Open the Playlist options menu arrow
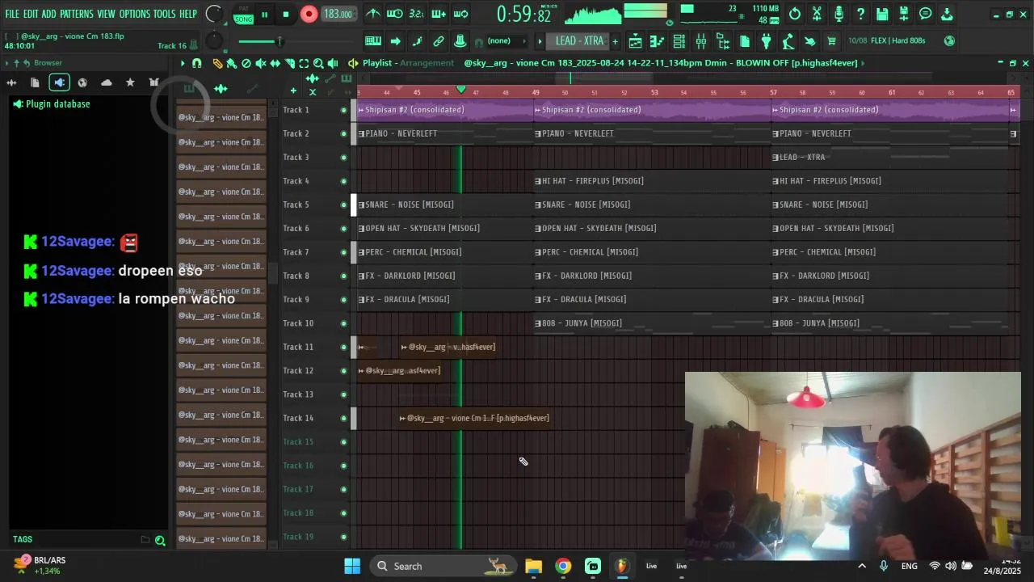 click(183, 63)
